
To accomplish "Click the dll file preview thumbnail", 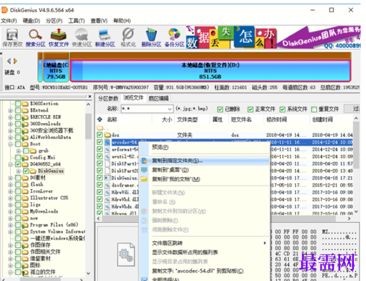I will pos(126,254).
